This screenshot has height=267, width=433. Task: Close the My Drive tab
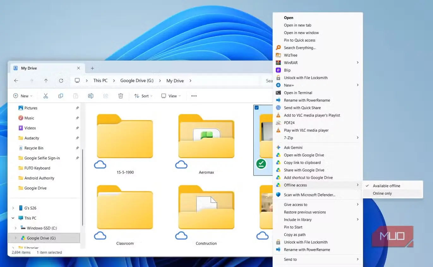79,68
